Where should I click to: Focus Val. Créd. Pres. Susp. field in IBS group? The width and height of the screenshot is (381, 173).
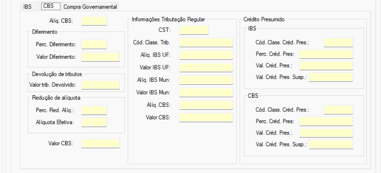(x=331, y=77)
